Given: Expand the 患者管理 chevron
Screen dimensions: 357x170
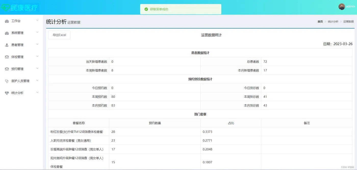Looking at the screenshot, I should click(37, 44).
